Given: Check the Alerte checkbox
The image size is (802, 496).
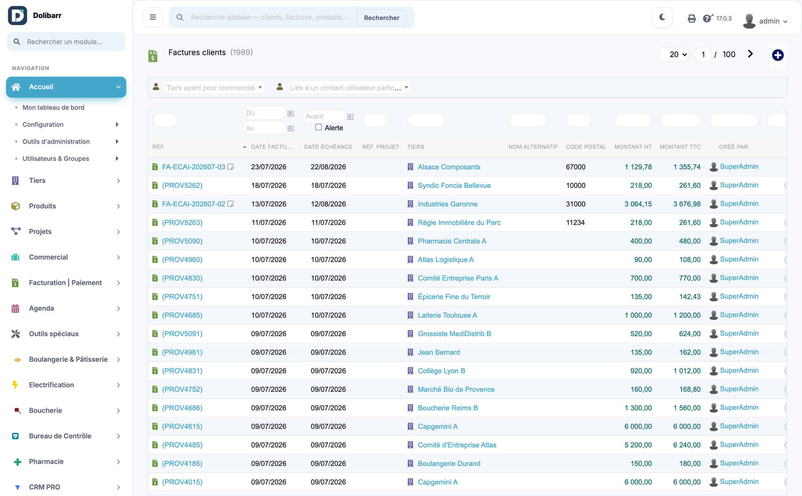Looking at the screenshot, I should 319,127.
